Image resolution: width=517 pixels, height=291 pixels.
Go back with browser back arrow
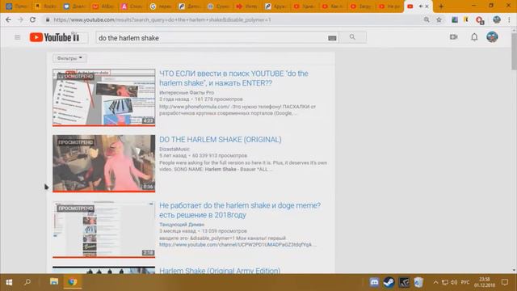pos(8,19)
